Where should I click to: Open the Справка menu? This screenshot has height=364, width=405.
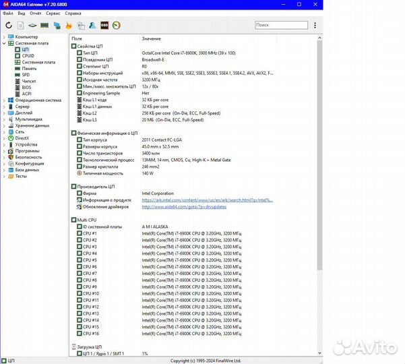pyautogui.click(x=73, y=13)
